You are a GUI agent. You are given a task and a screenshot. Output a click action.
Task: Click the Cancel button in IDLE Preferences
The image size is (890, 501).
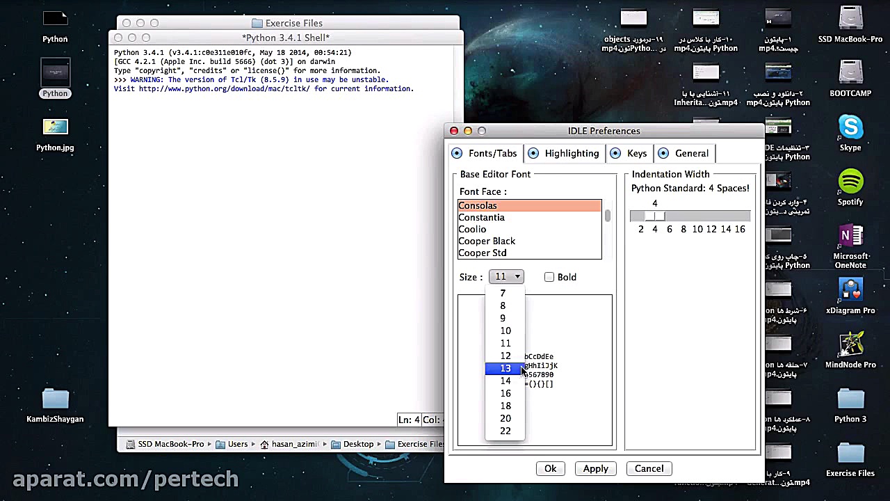(649, 468)
